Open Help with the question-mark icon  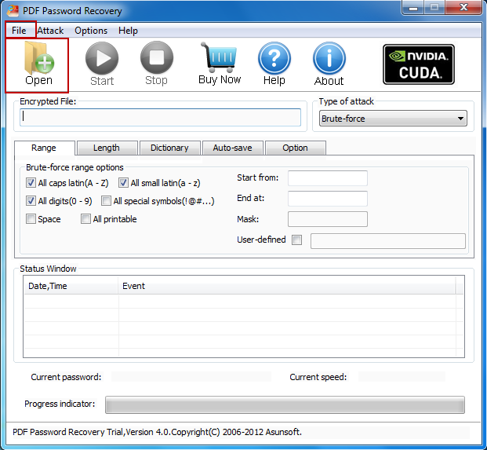pyautogui.click(x=274, y=64)
